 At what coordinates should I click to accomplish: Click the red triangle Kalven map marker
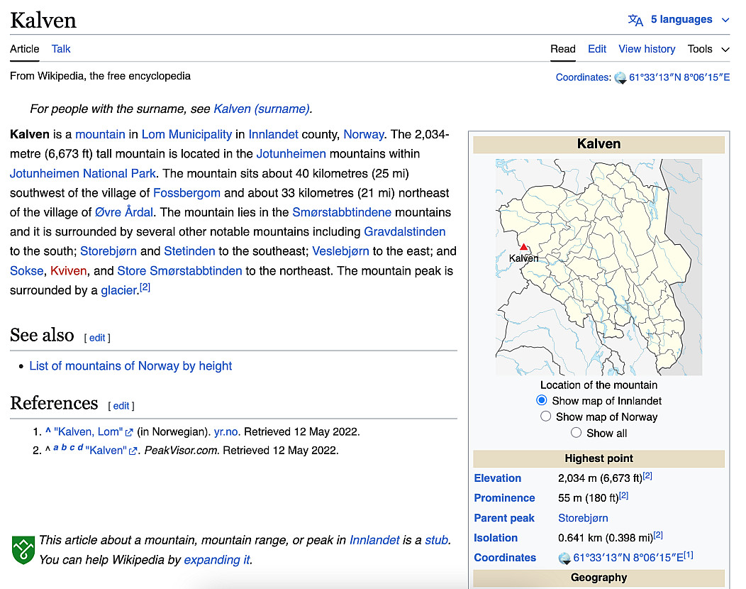[523, 246]
